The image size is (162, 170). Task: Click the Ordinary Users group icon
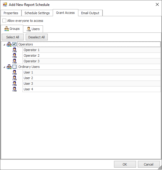[9, 67]
